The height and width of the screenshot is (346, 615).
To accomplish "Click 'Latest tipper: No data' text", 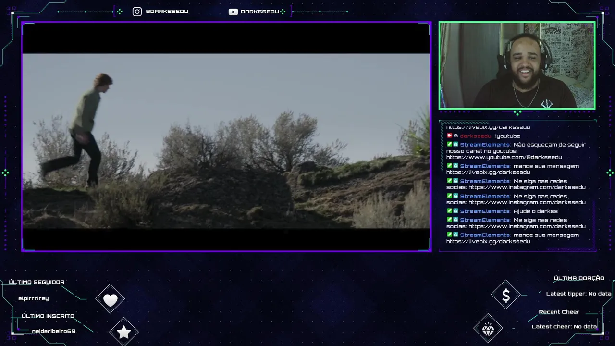I will 579,294.
